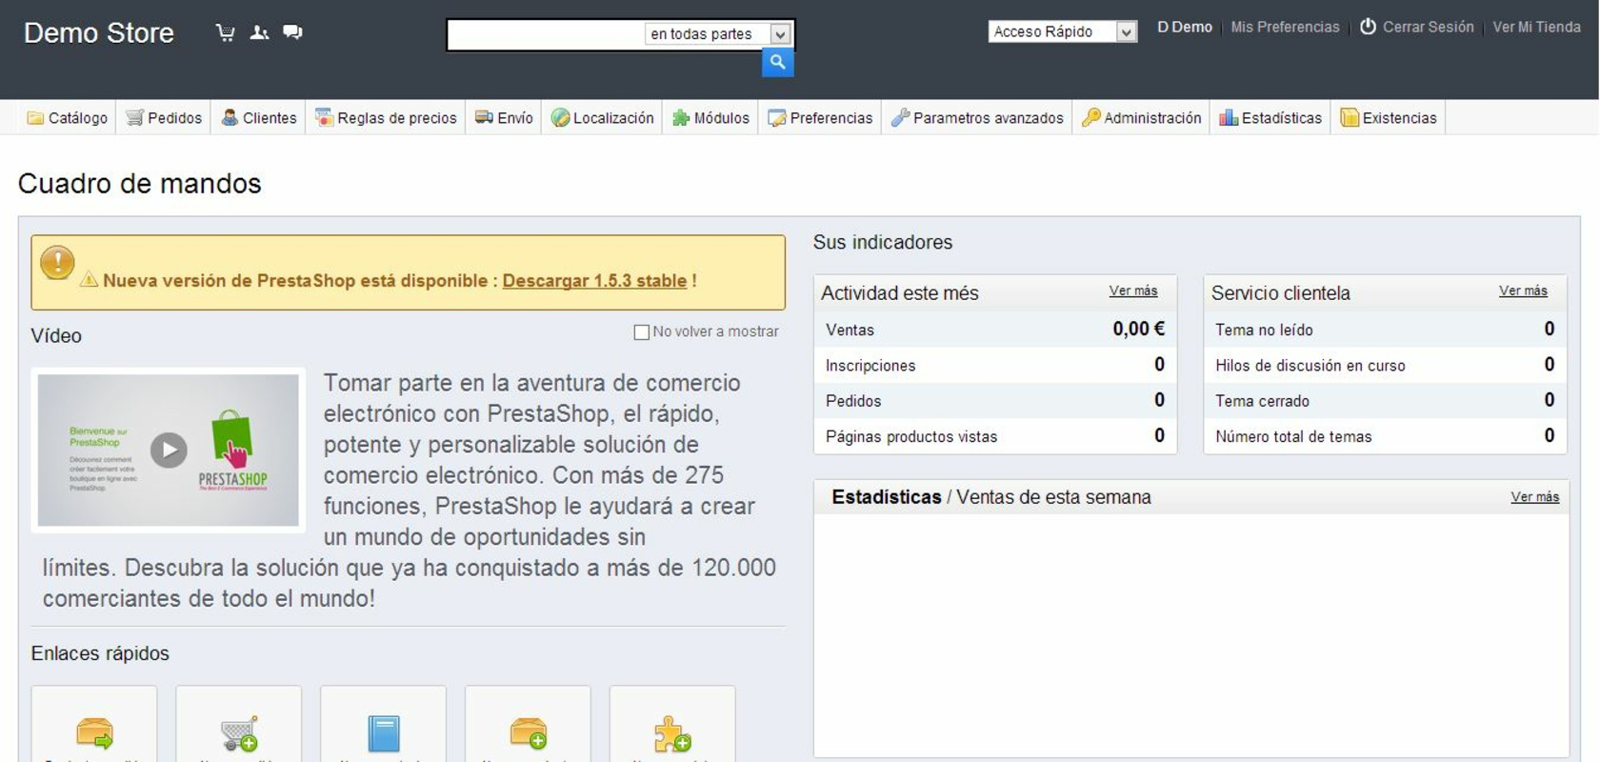Open the Acceso Rápido dropdown
This screenshot has width=1600, height=762.
pos(1063,31)
